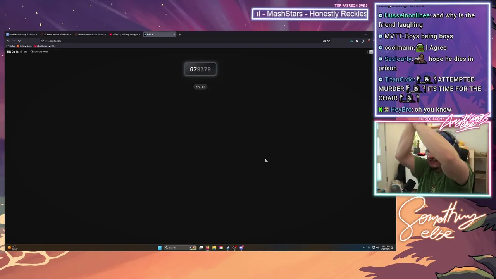Viewport: 496px width, 279px height.
Task: Open the notifications bell in the tray
Action: (392, 248)
